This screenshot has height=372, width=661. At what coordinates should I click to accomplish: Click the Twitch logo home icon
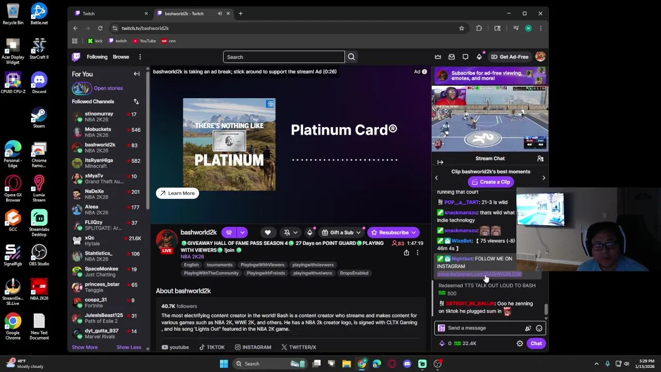pos(76,57)
